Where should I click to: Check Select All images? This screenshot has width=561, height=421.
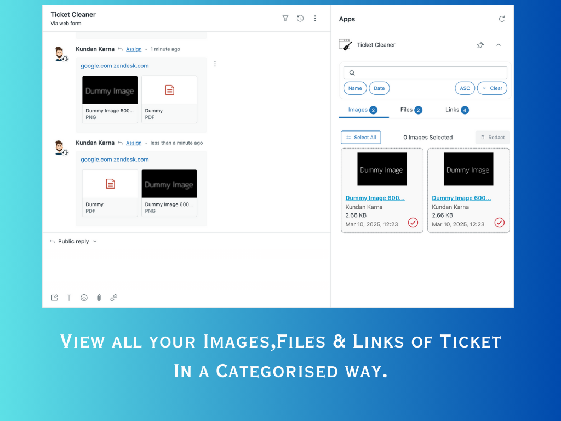pos(360,138)
